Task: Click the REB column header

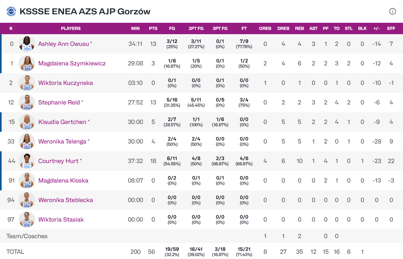Action: pos(299,28)
